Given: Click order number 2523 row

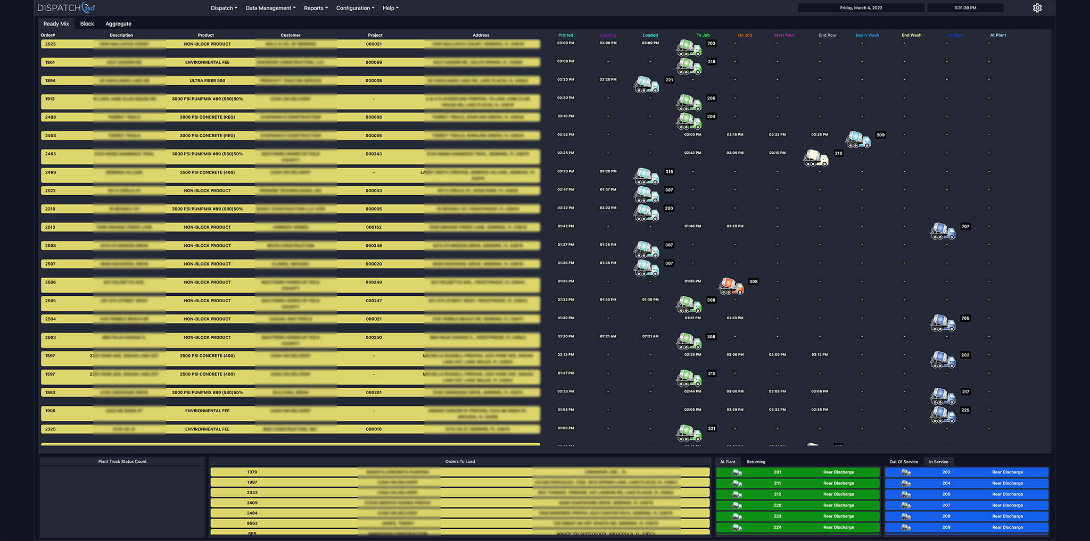Looking at the screenshot, I should point(291,44).
